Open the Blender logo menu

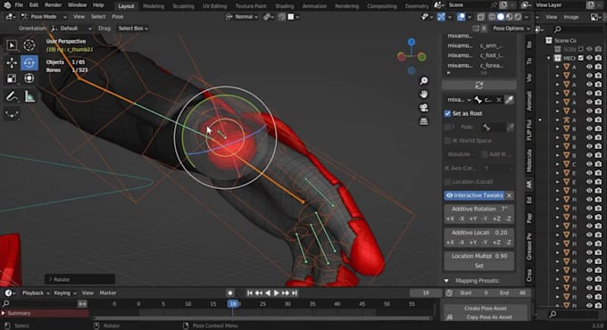tap(7, 5)
